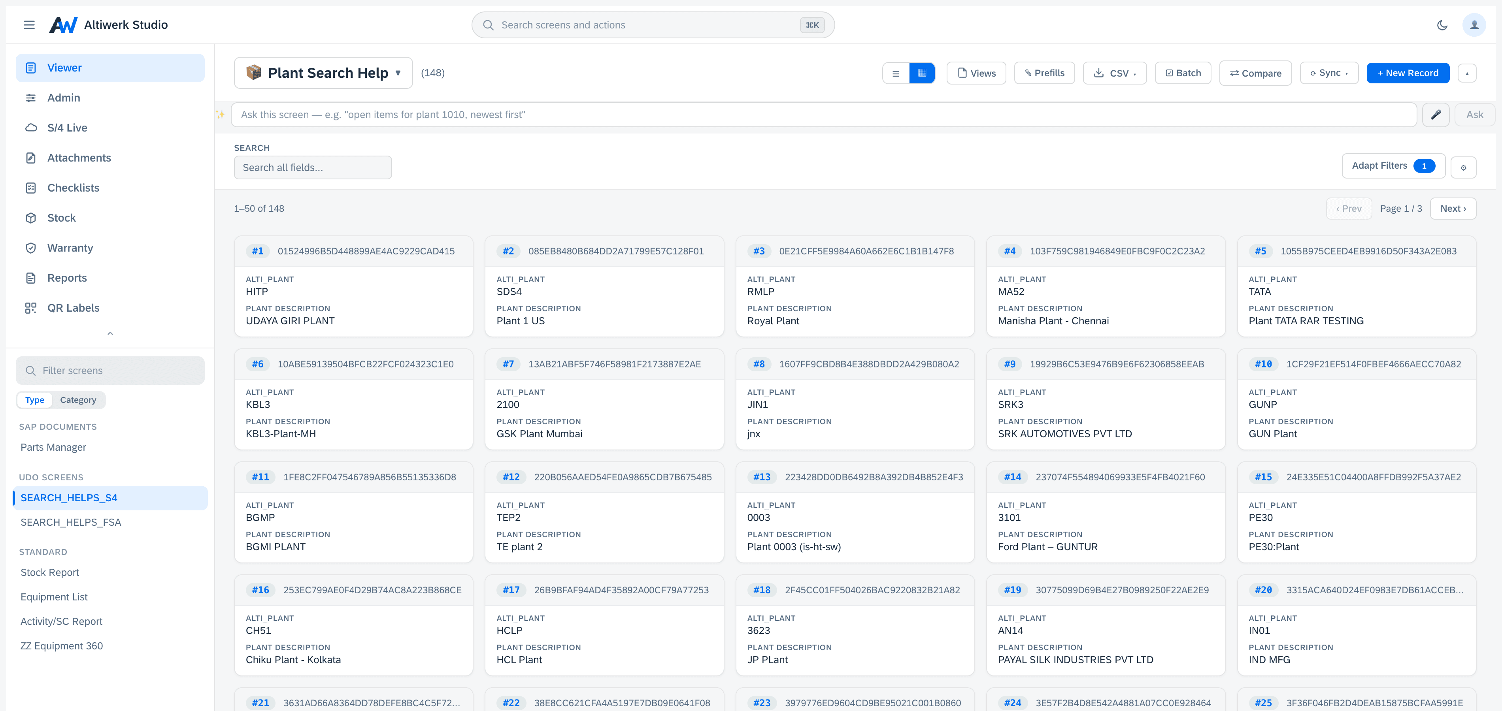Focus the Search screens and actions field
The image size is (1502, 711).
[x=653, y=25]
